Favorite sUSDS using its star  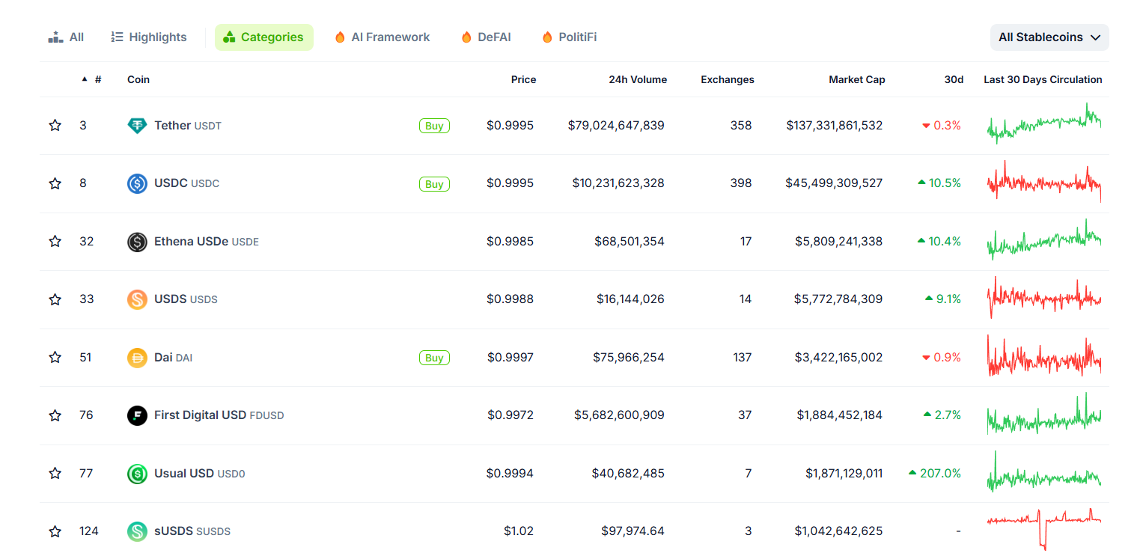(55, 531)
